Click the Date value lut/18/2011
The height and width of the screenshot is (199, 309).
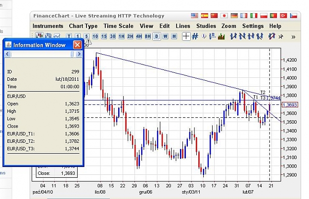point(67,79)
